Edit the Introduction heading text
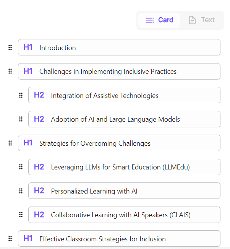Image resolution: width=230 pixels, height=249 pixels. coord(58,48)
